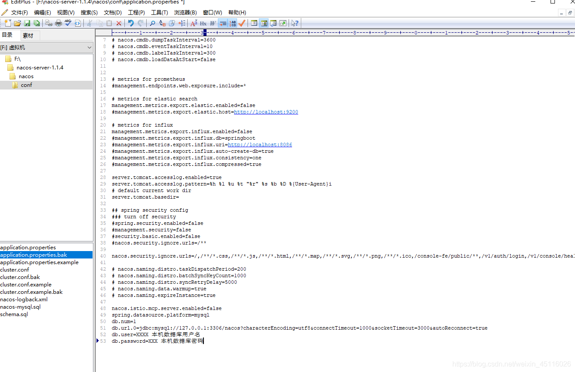Open the 编辑(E) menu
Viewport: 575px width, 372px height.
42,13
